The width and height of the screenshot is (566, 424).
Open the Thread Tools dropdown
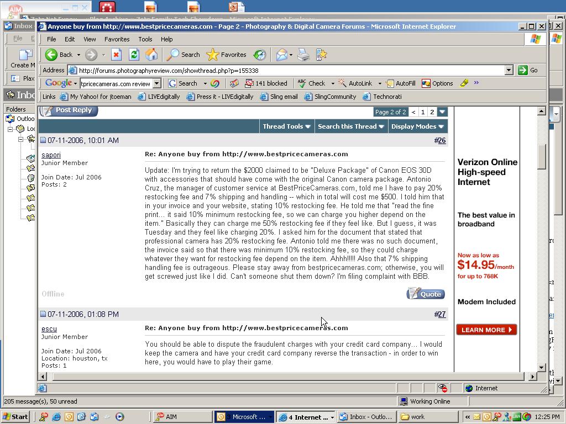[x=287, y=126]
